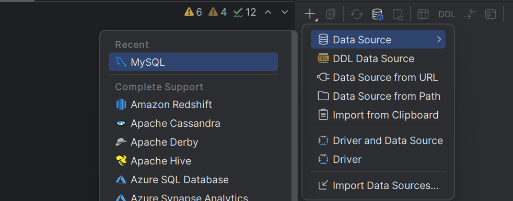Click the plus New button in database toolbar
Viewport: 513px width, 201px height.
tap(309, 14)
